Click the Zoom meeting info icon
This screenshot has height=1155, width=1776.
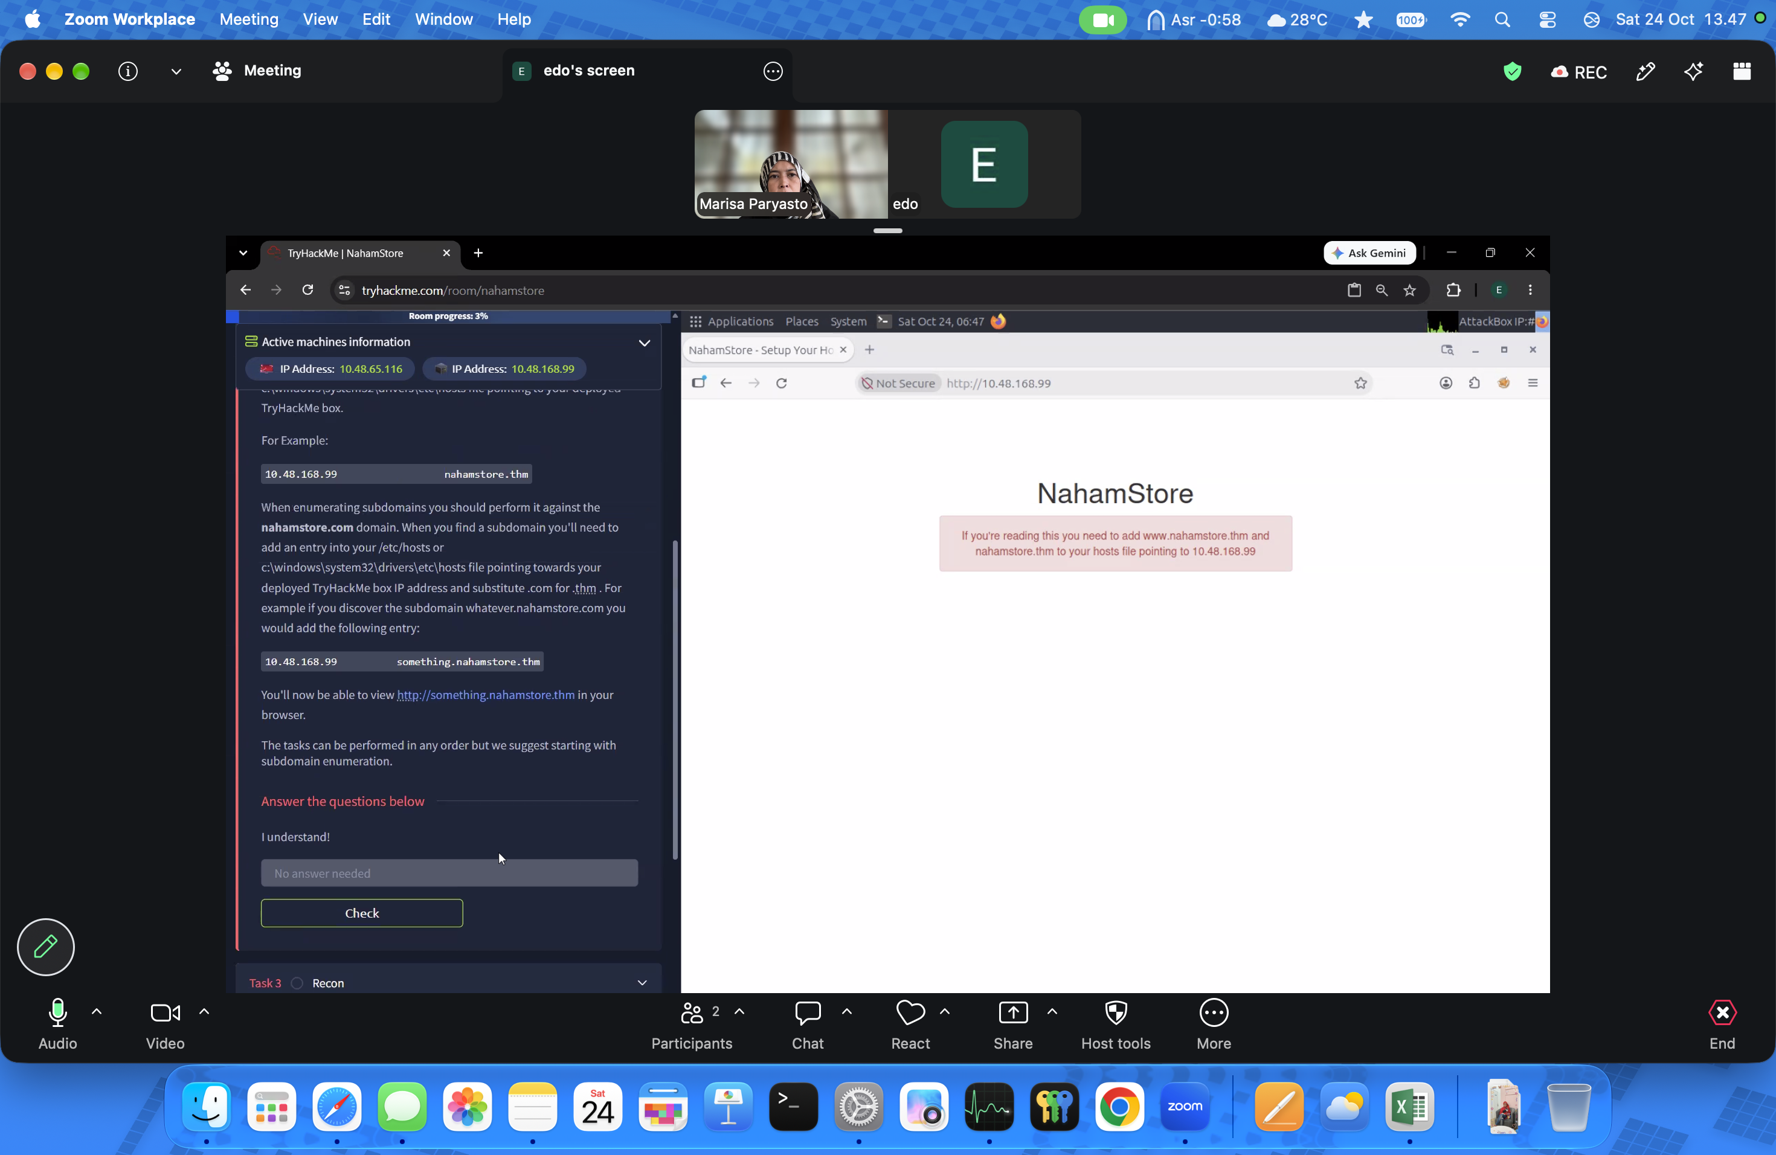click(x=128, y=71)
